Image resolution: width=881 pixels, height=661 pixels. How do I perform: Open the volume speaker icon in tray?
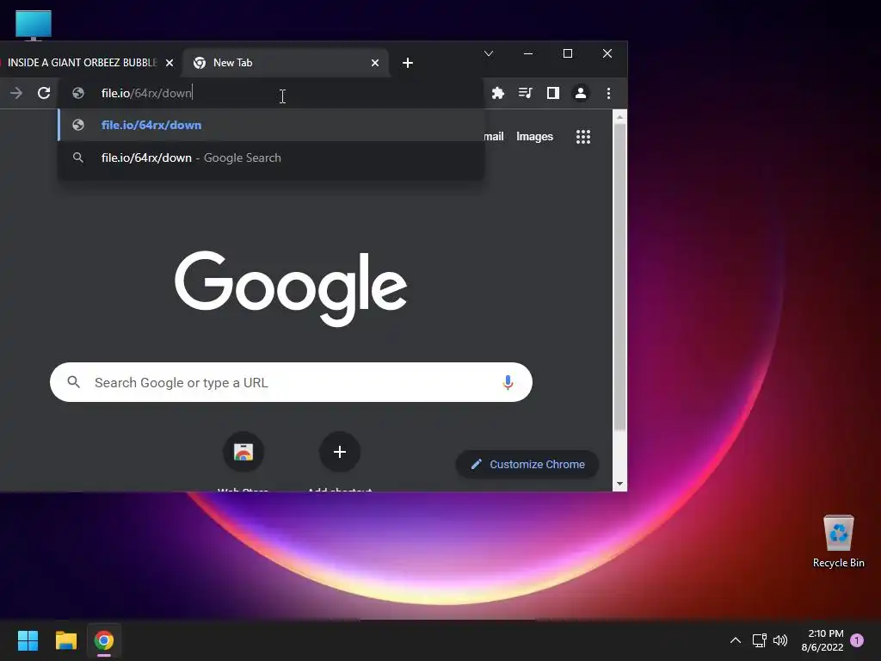pyautogui.click(x=779, y=640)
